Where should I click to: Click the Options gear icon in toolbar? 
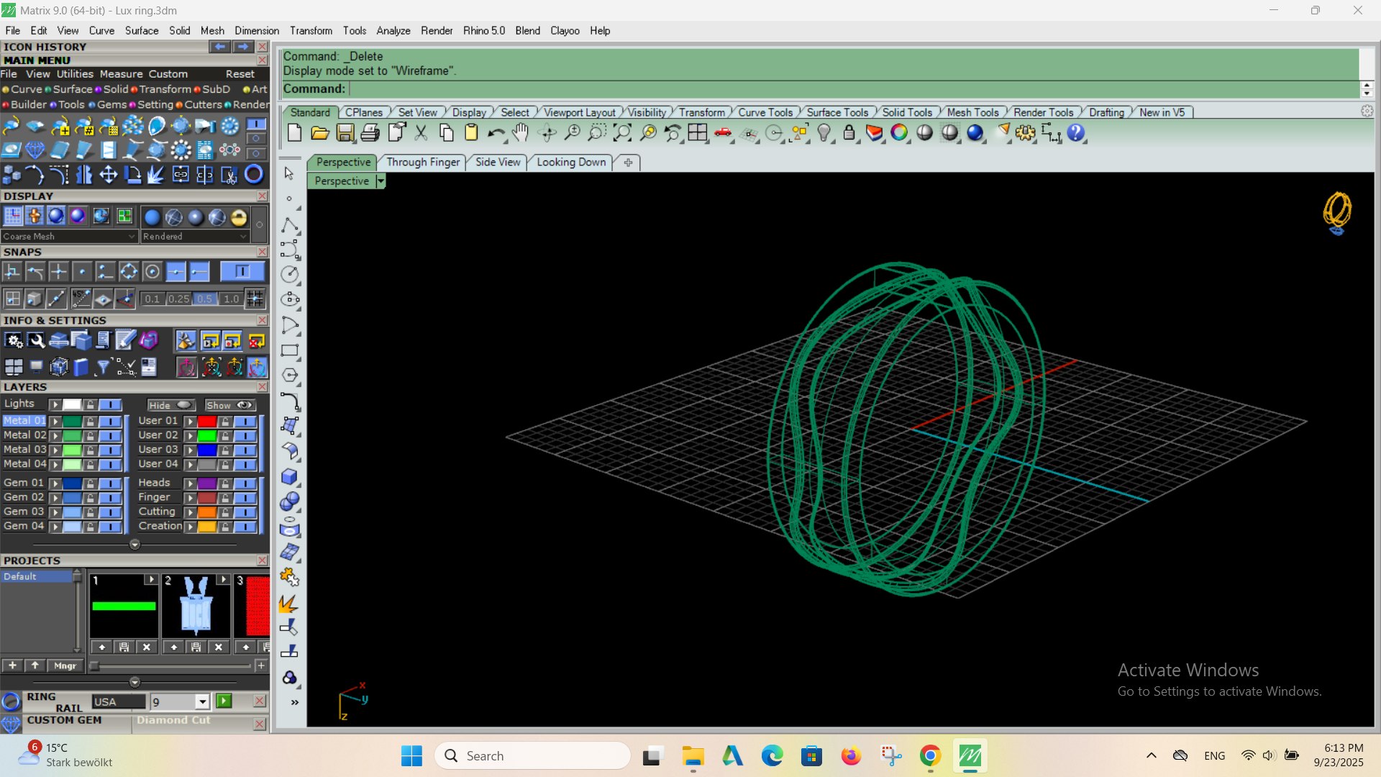coord(1026,133)
